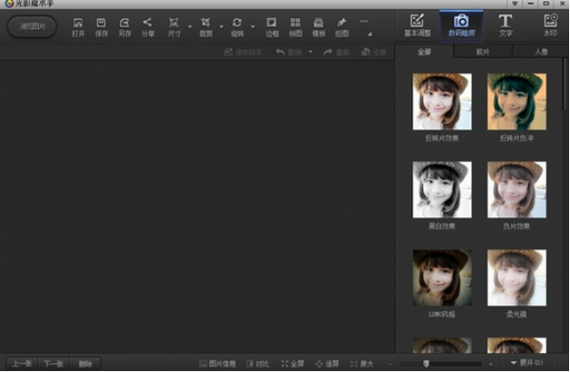Click the 另存 (Save As) icon
This screenshot has height=372, width=570.
tap(124, 25)
